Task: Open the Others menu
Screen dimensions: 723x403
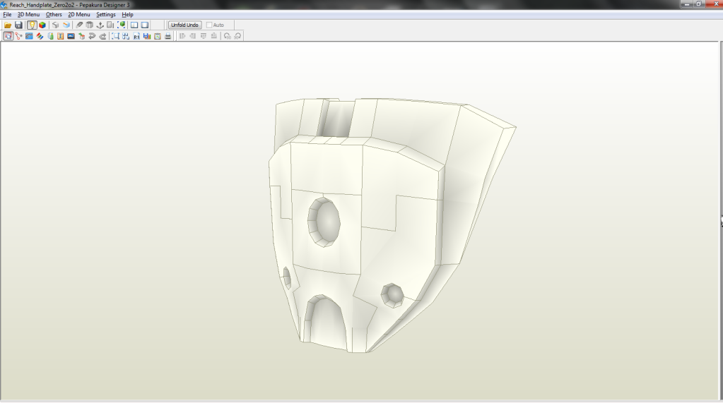Action: click(x=54, y=15)
